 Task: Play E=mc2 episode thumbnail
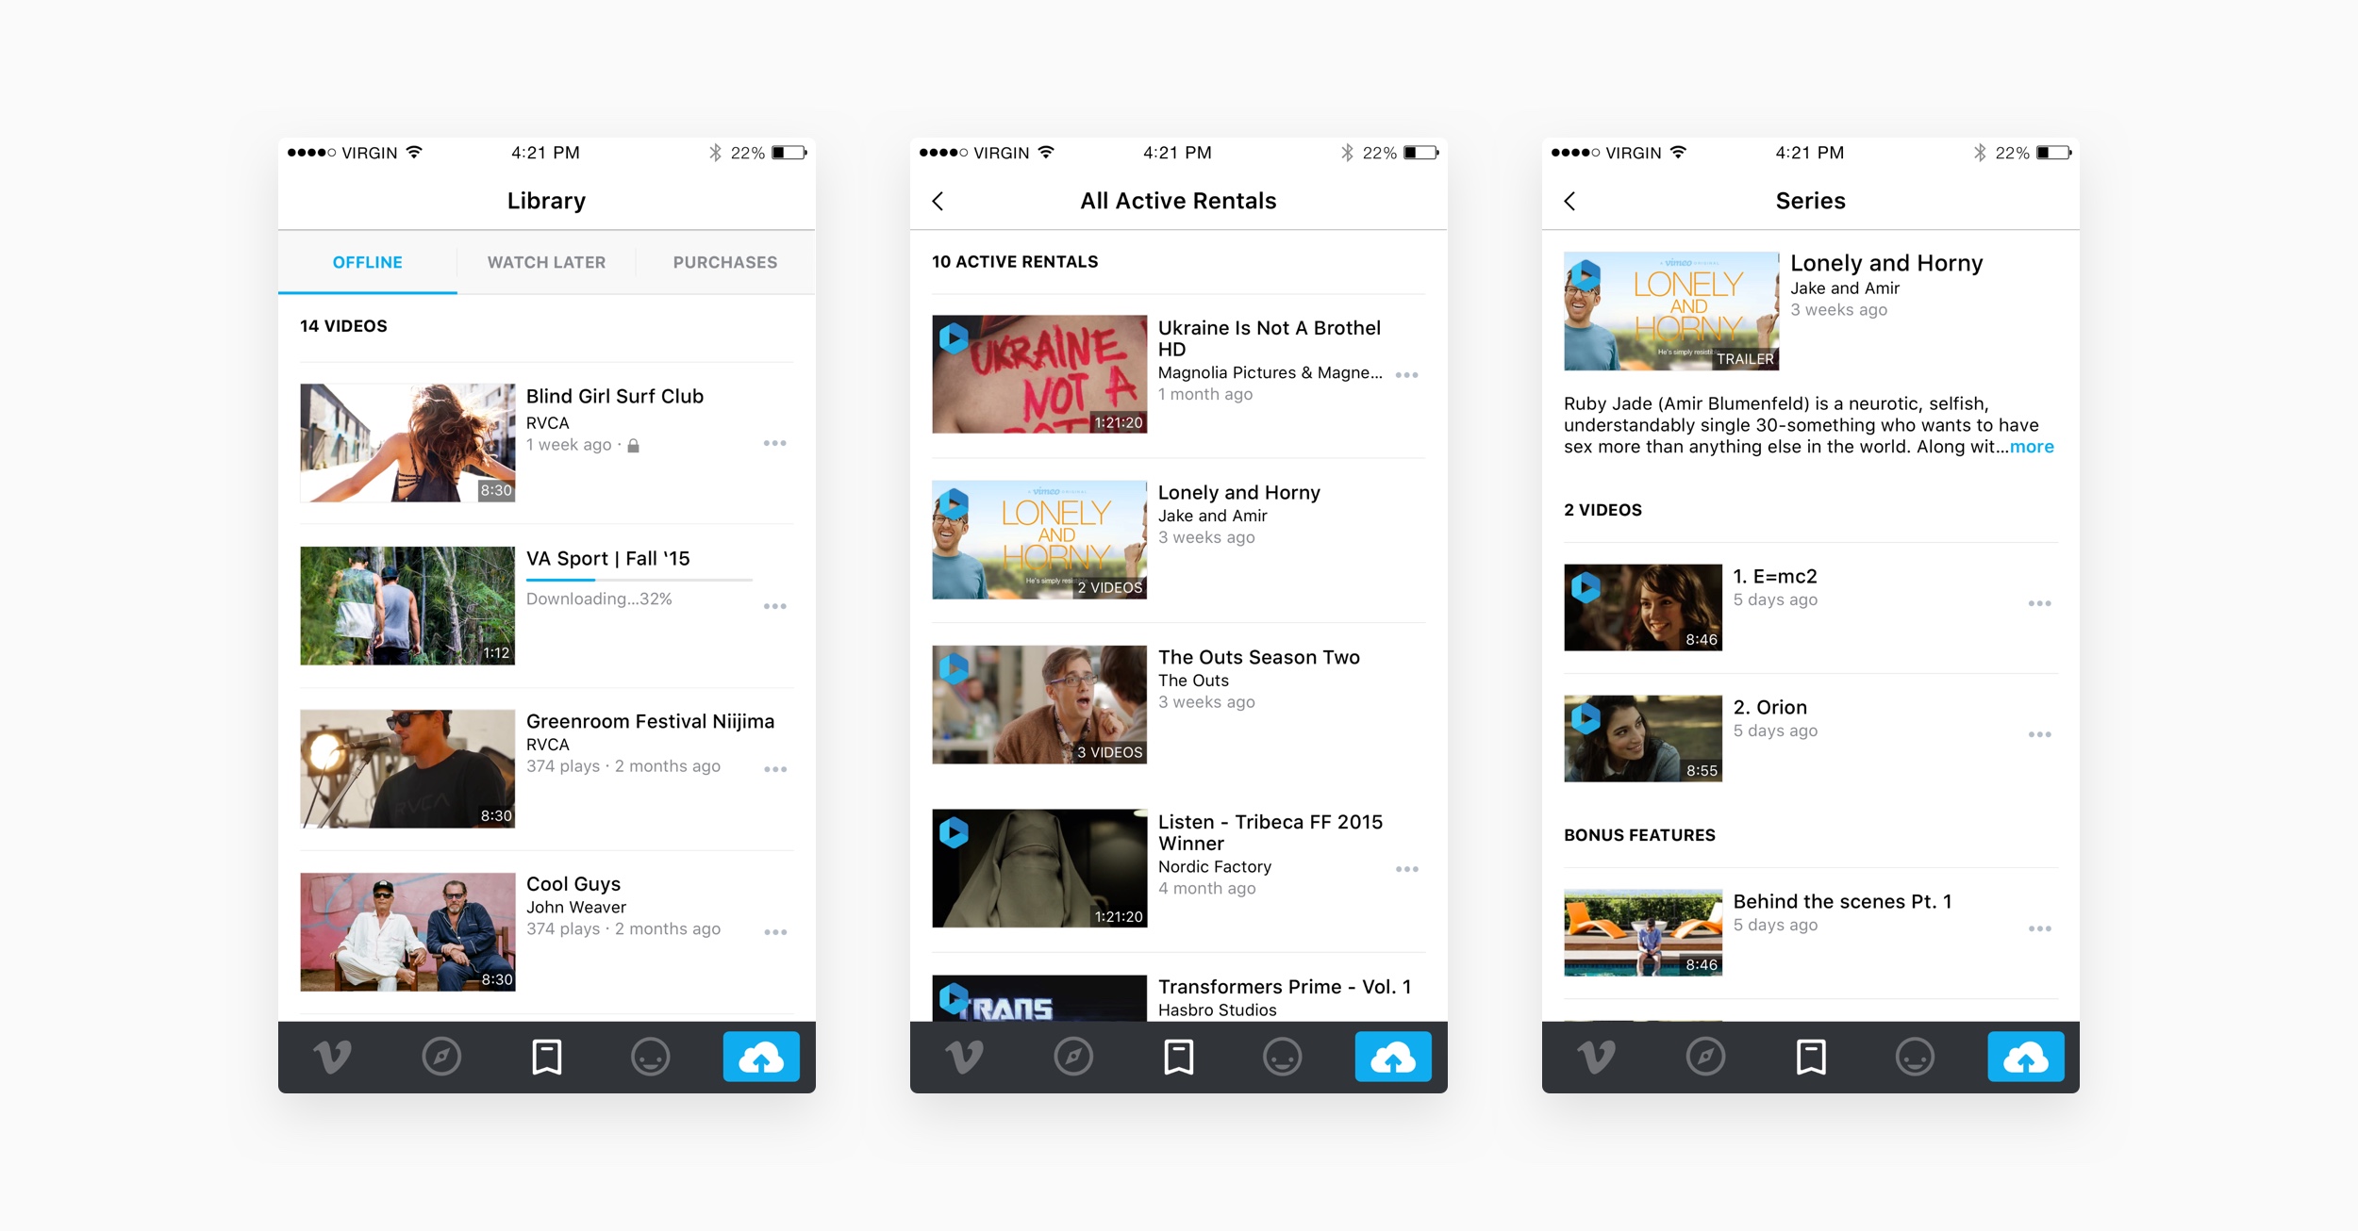1643,608
